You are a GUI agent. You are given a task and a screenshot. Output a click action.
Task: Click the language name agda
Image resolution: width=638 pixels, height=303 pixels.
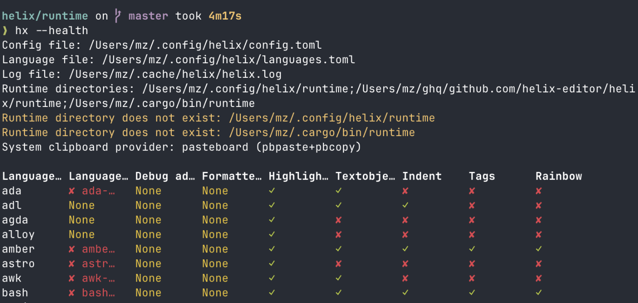[15, 220]
